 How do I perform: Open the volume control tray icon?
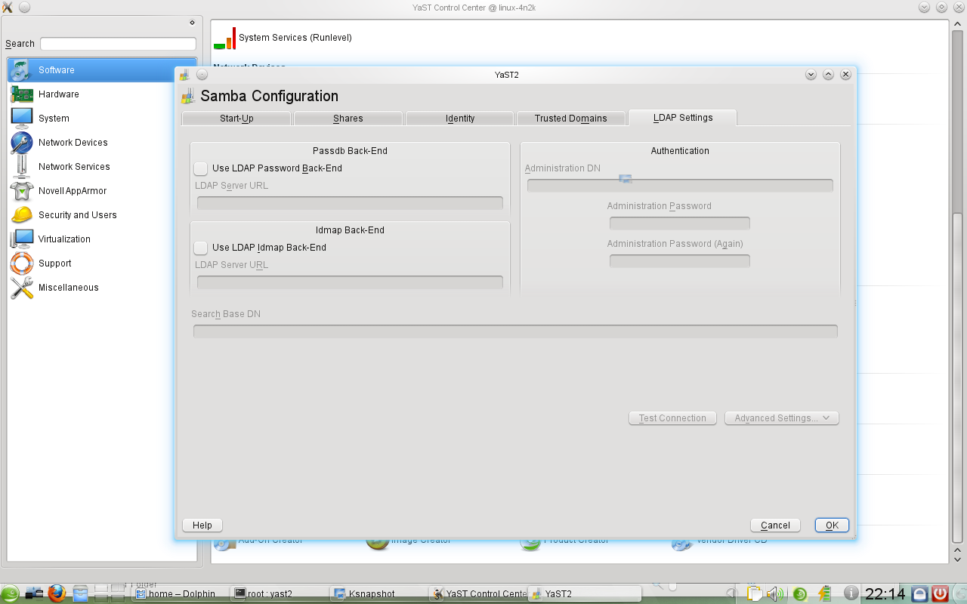777,593
